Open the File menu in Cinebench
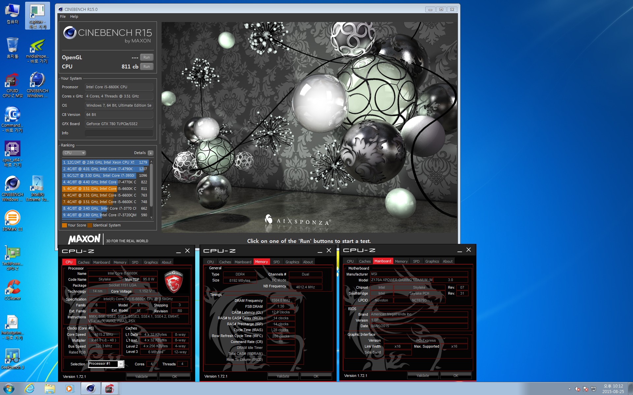 [x=63, y=16]
